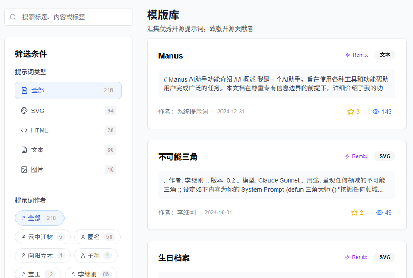Click the person icon in 云中江树 chip

(23, 237)
